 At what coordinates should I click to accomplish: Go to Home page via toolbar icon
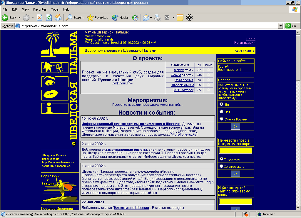[58, 18]
